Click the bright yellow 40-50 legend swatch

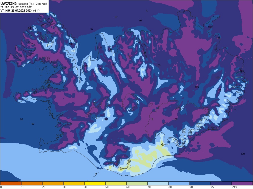point(95,183)
